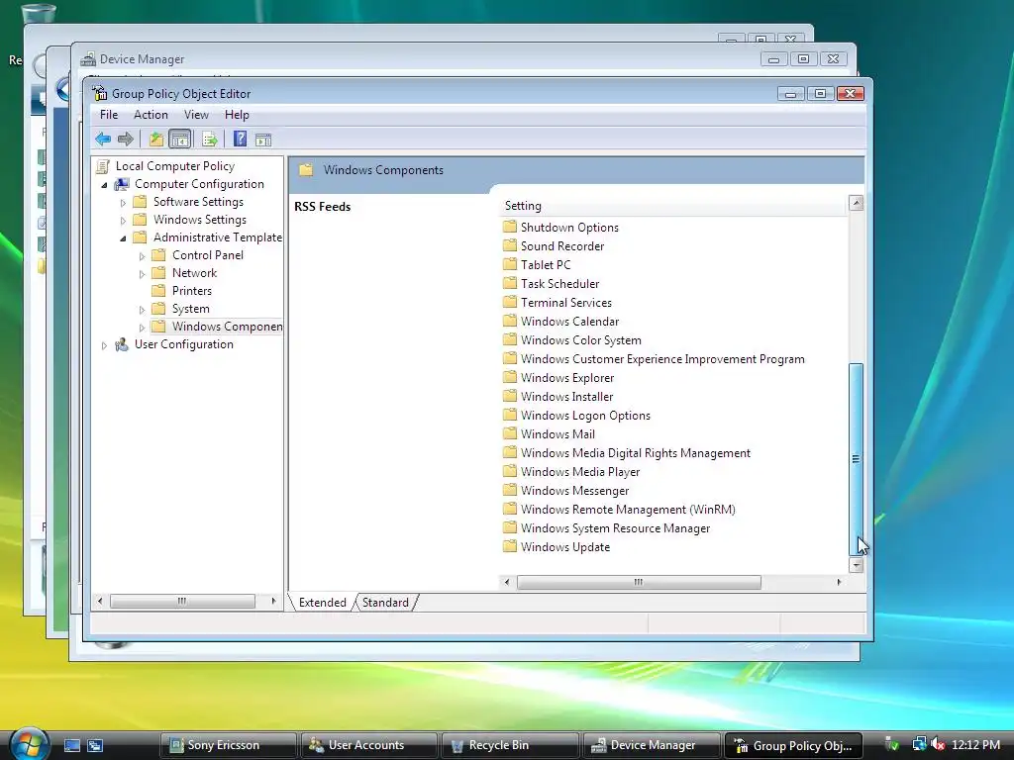Open the View menu
Viewport: 1014px width, 760px height.
tap(196, 115)
